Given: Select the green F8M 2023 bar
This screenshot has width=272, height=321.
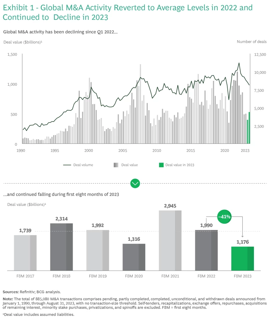Looking at the screenshot, I should [243, 258].
